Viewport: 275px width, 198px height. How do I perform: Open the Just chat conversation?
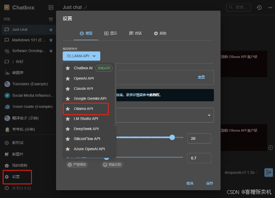click(29, 30)
